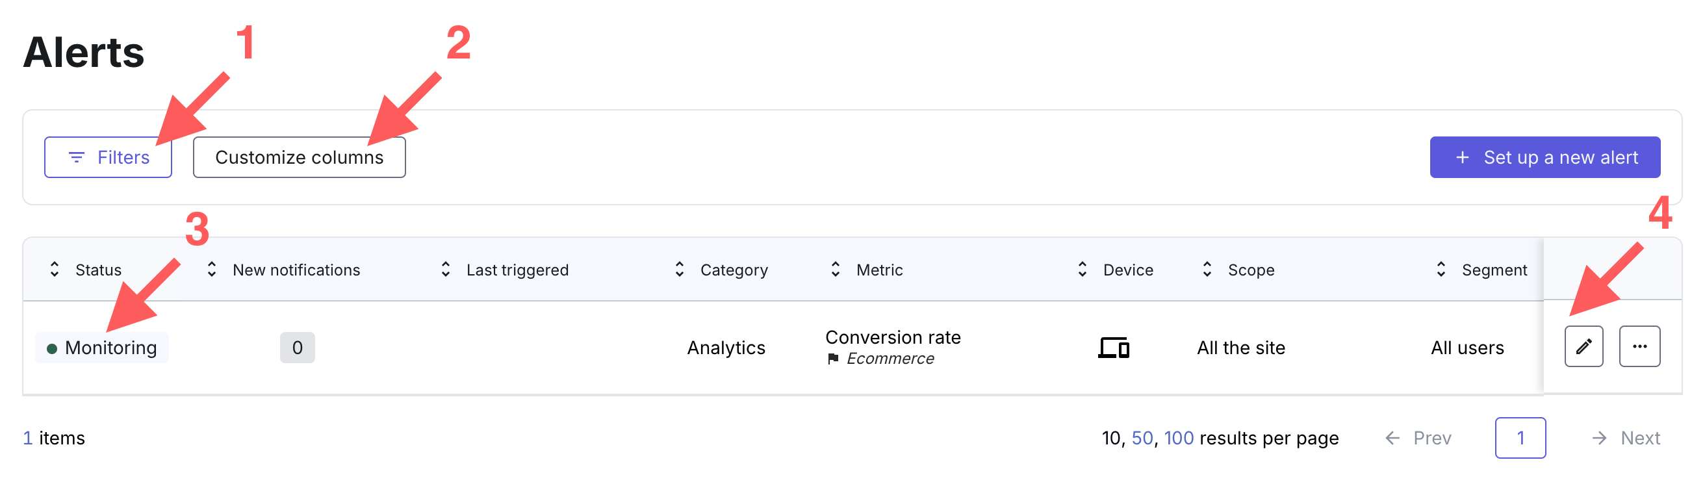Click the Category column header

click(x=734, y=270)
